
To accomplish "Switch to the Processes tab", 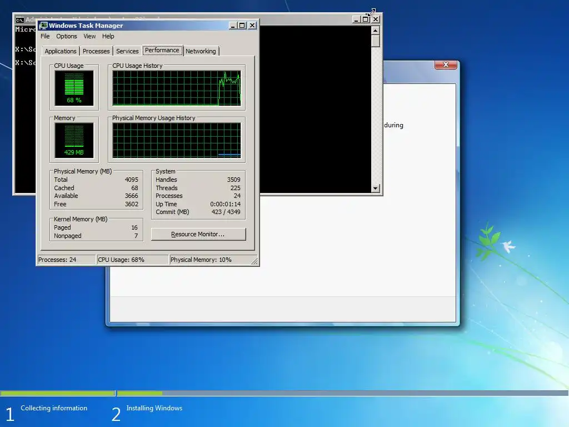I will (x=96, y=51).
